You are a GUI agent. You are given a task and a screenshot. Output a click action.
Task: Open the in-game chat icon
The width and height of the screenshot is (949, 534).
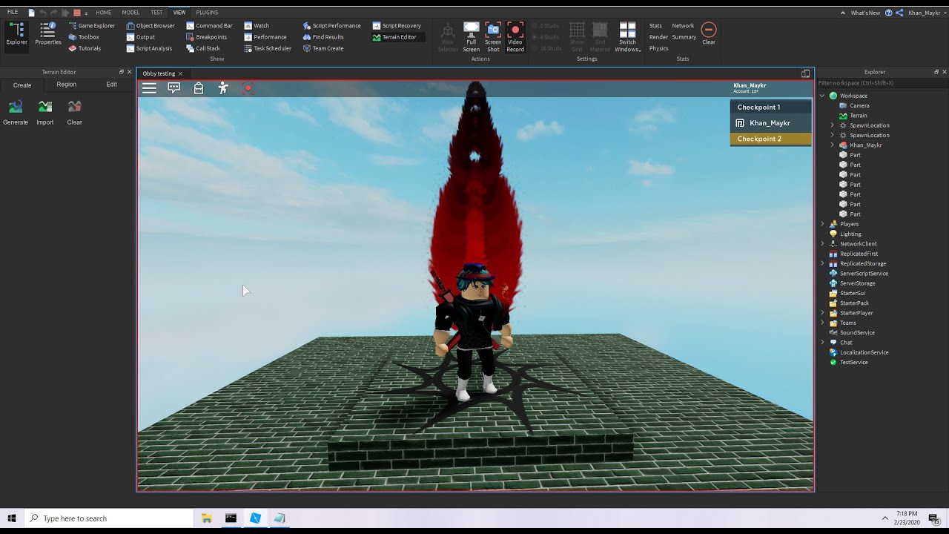click(174, 88)
